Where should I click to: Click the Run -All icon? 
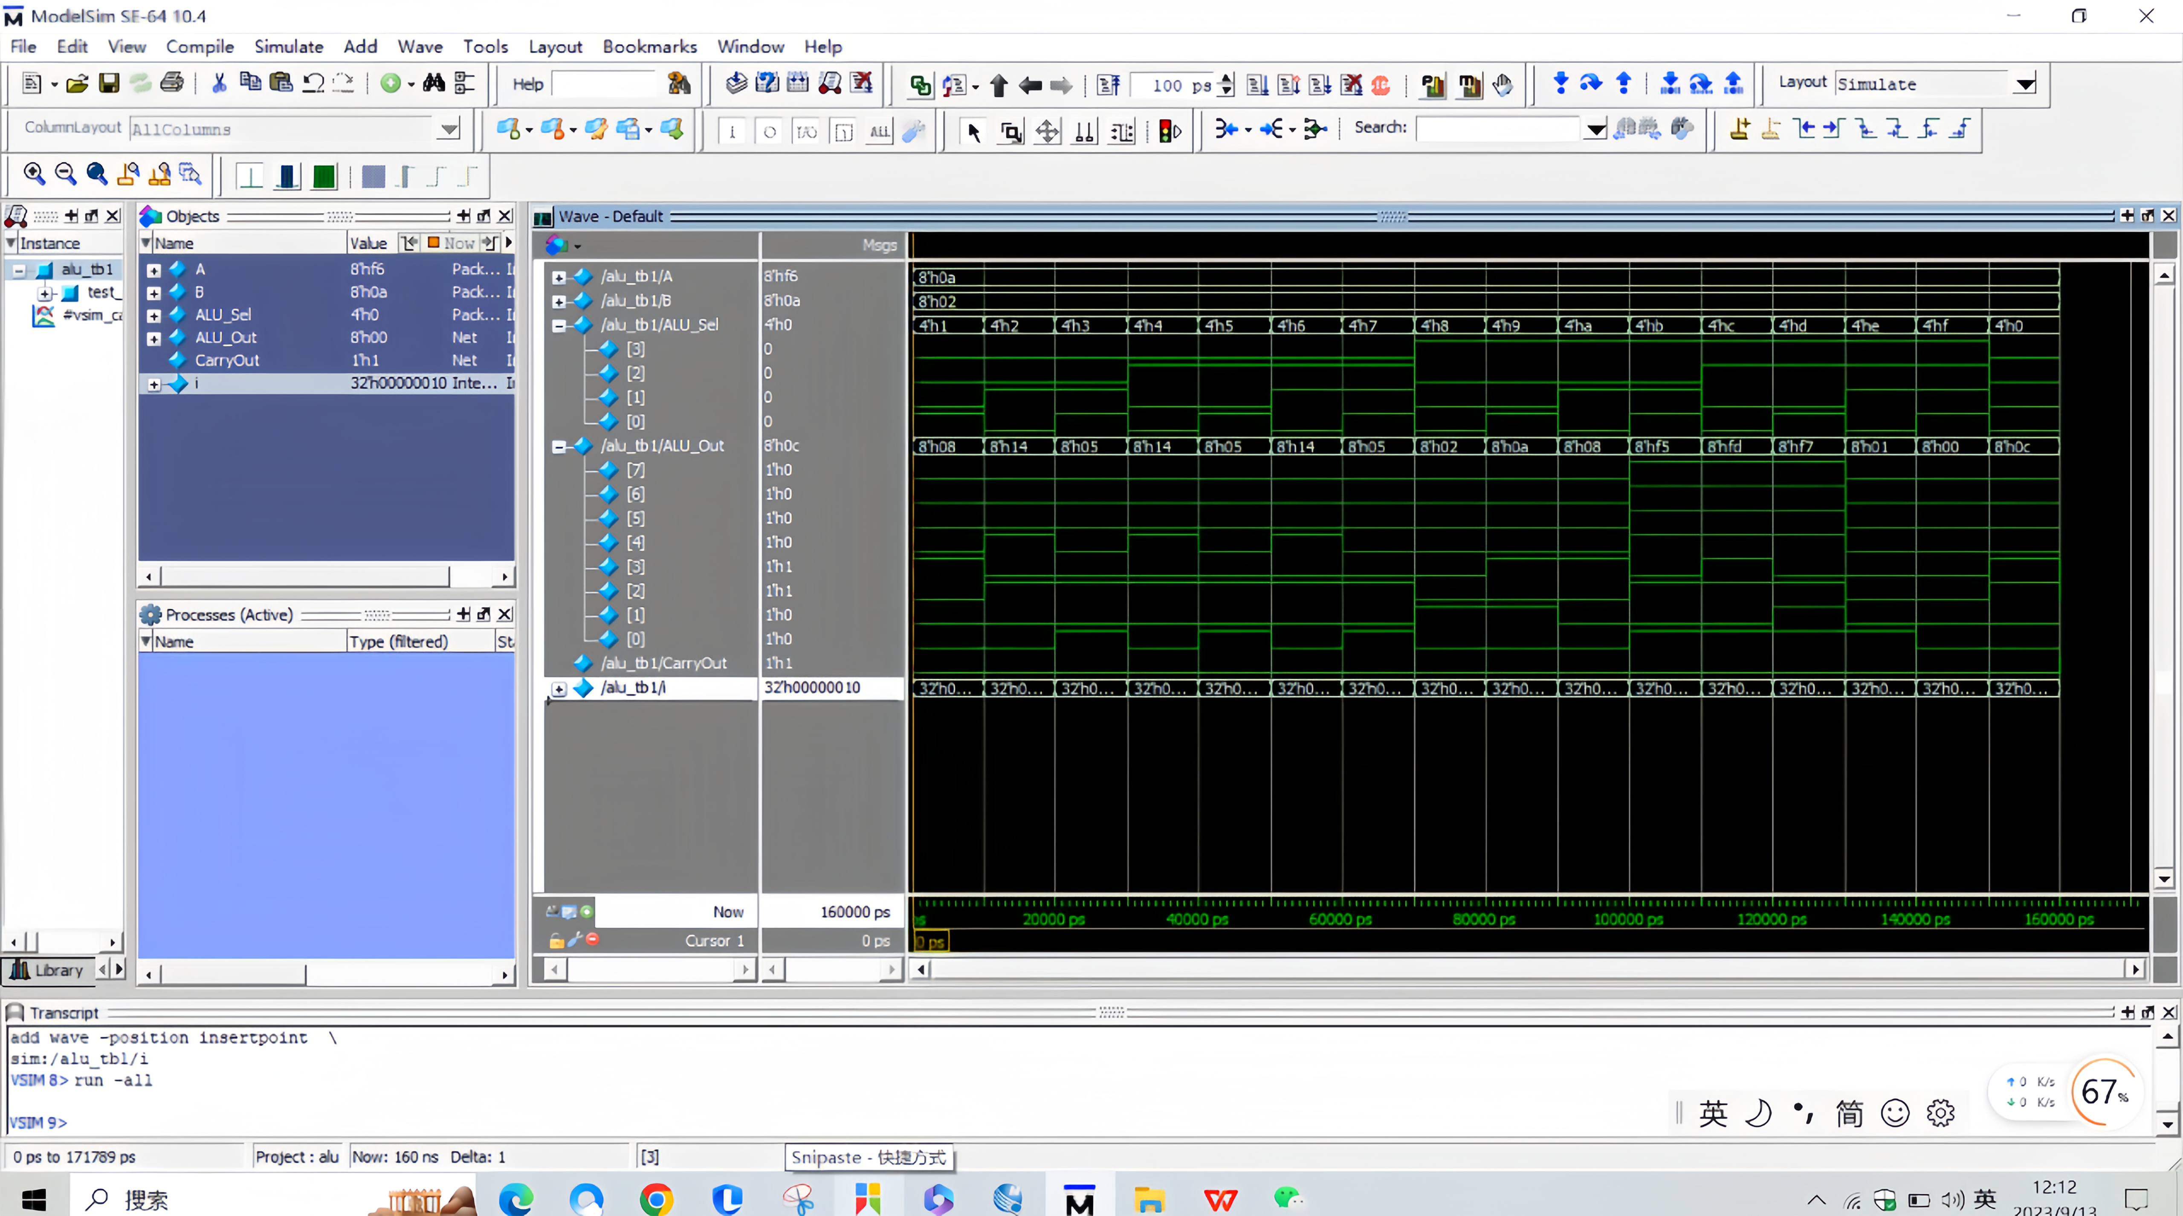(x=1320, y=85)
